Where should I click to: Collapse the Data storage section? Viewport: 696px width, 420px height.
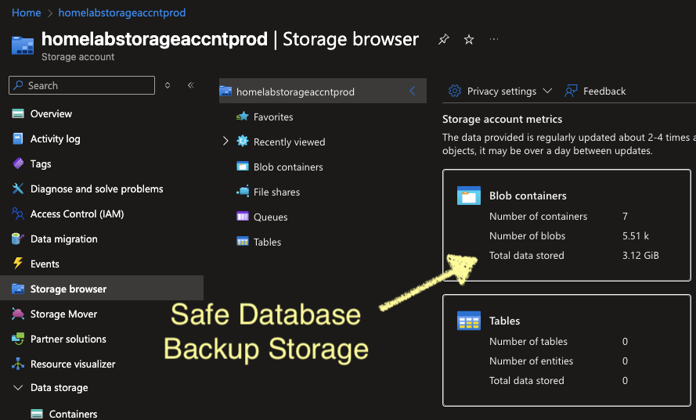[18, 388]
